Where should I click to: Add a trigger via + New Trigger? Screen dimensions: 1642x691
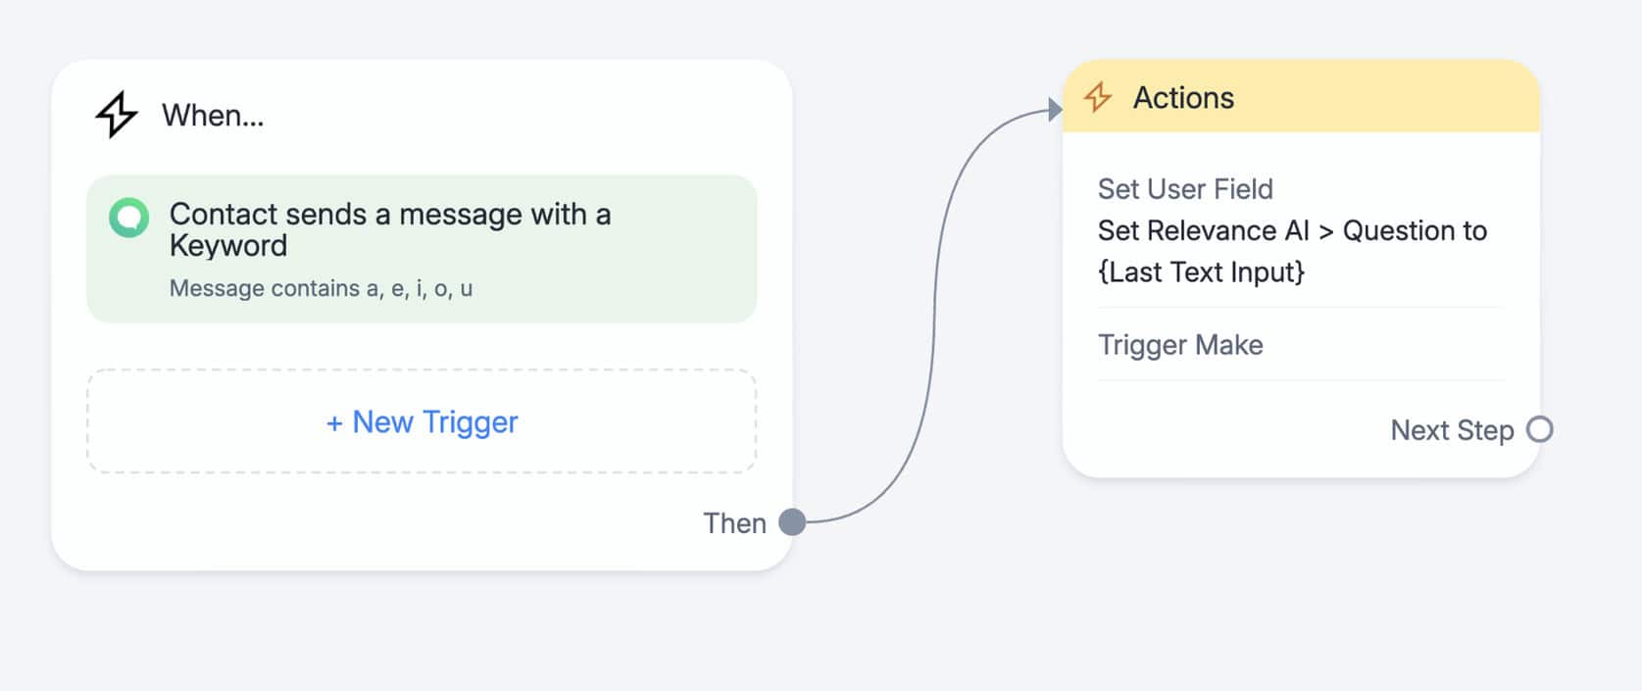pos(422,421)
